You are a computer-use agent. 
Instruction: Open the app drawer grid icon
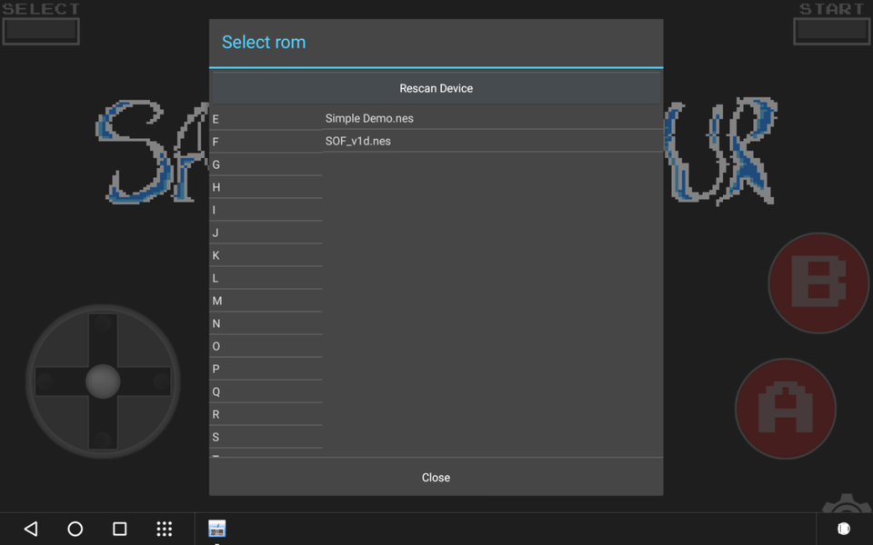(164, 528)
